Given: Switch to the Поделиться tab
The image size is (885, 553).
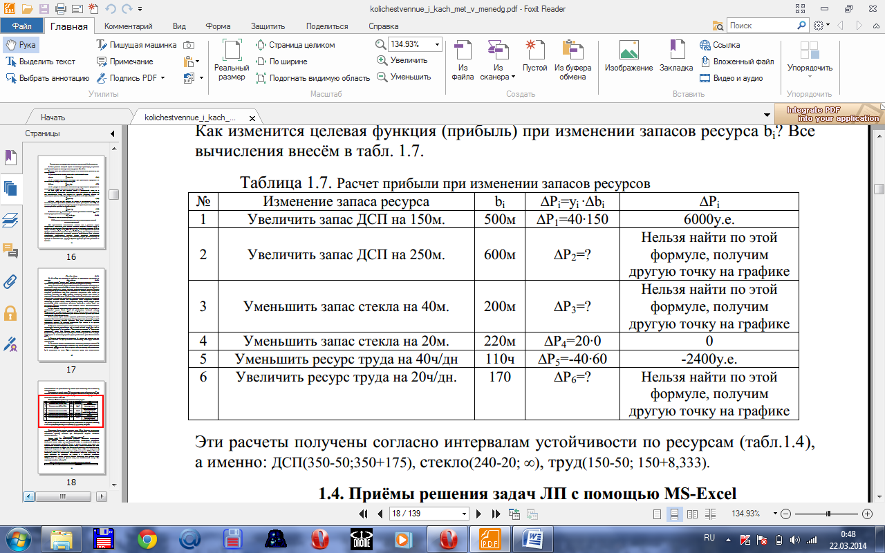Looking at the screenshot, I should point(327,26).
